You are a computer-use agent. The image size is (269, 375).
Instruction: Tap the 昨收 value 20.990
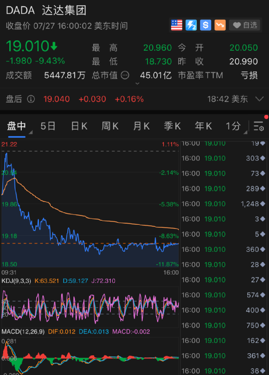tap(244, 62)
